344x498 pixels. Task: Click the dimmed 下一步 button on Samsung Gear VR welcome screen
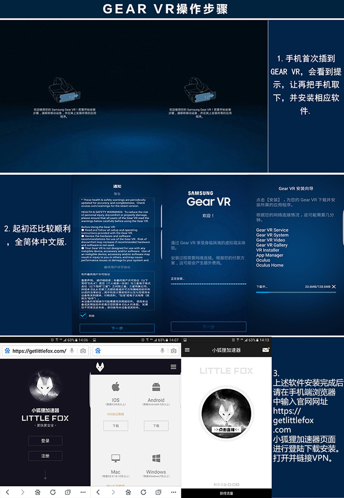[209, 327]
